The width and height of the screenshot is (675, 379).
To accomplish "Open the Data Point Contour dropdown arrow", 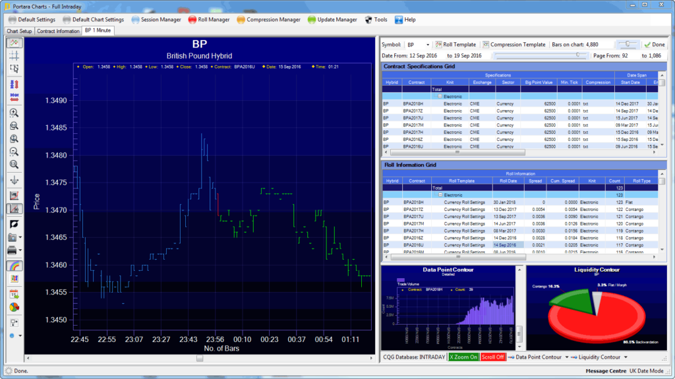I will click(x=566, y=357).
